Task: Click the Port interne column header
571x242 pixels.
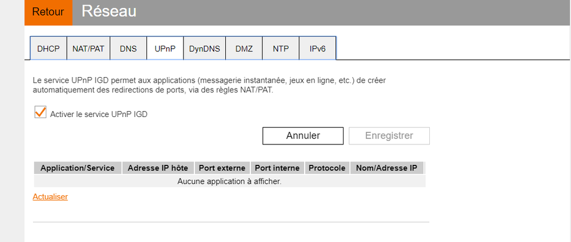Action: 277,168
